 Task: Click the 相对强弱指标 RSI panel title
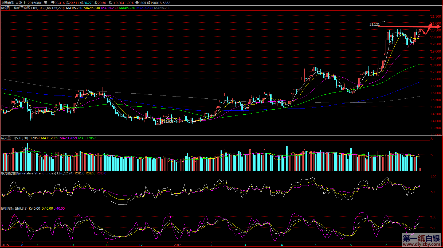pos(28,173)
